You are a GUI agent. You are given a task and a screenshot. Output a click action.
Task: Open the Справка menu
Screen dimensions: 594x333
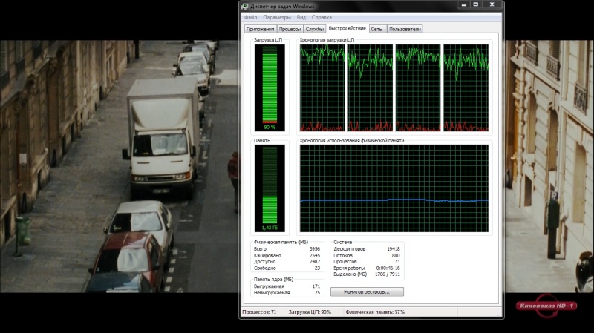(322, 17)
